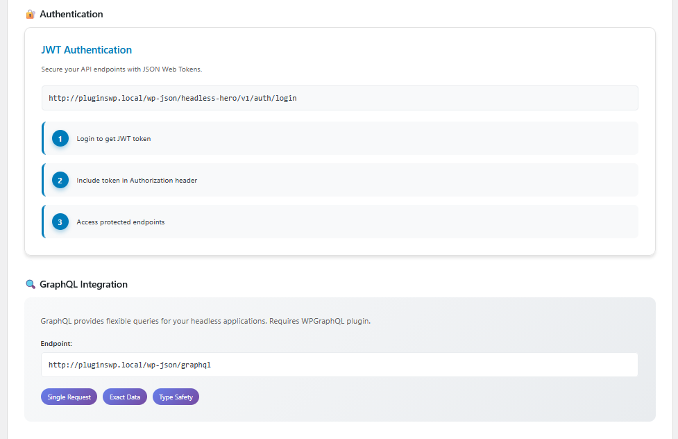Click the 'Secure your API endpoints' description
Image resolution: width=678 pixels, height=439 pixels.
(121, 69)
